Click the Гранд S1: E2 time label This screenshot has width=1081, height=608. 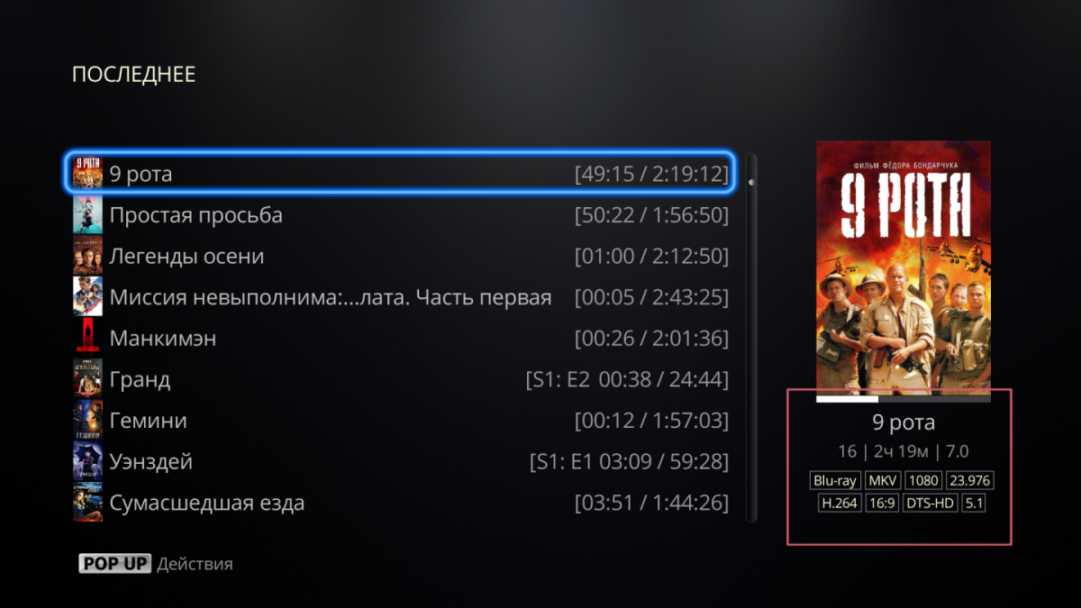(627, 379)
